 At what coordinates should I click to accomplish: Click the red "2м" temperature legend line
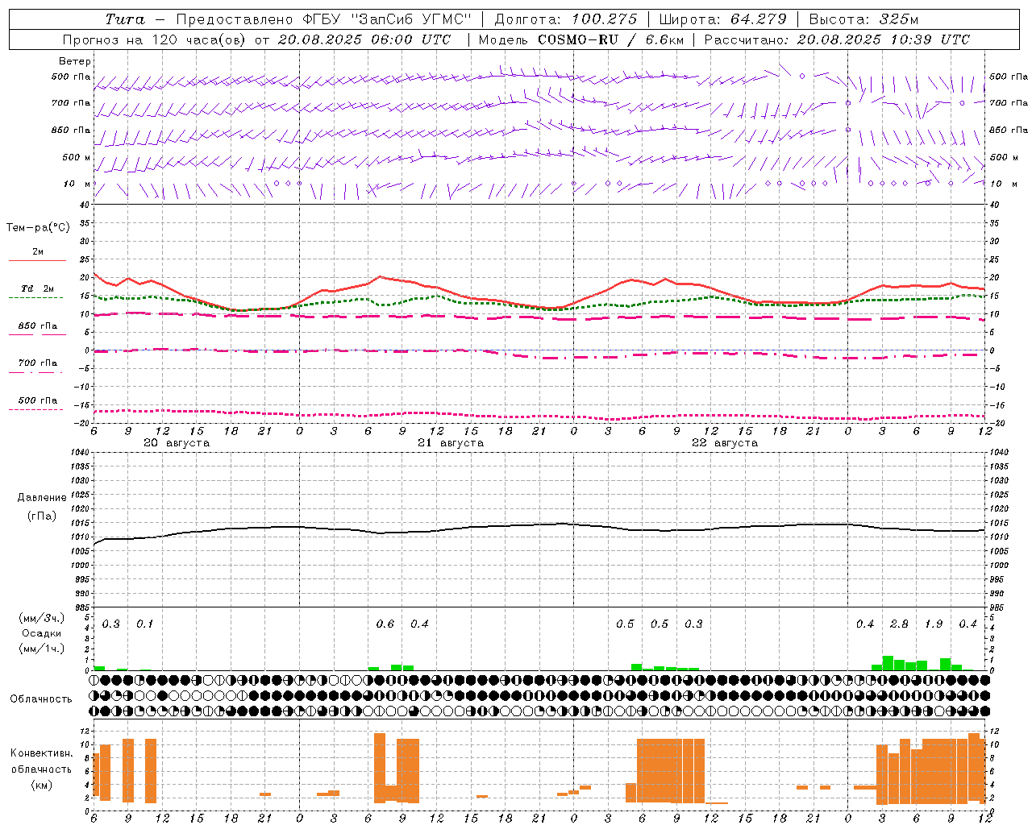click(37, 260)
